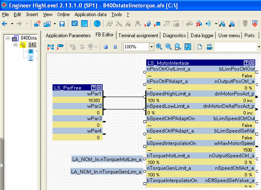
Task: Click the stop square icon in FB toolbar
Action: pos(105,47)
